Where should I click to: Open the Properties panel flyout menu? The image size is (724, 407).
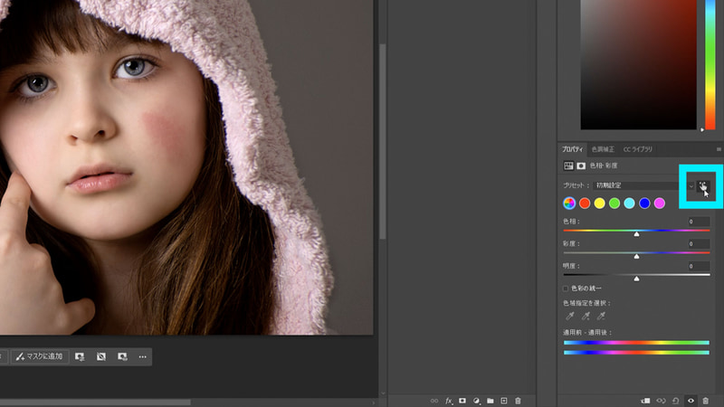tap(719, 149)
